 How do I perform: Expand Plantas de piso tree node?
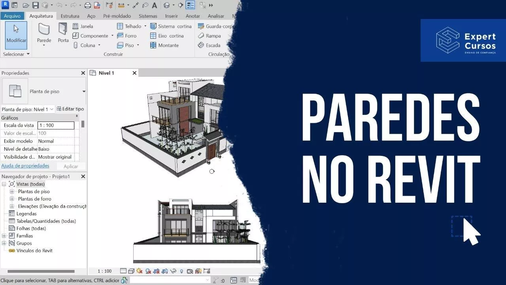tap(12, 192)
